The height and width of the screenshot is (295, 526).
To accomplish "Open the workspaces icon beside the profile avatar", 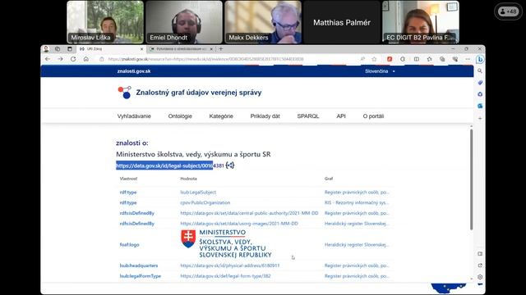I will (x=58, y=49).
